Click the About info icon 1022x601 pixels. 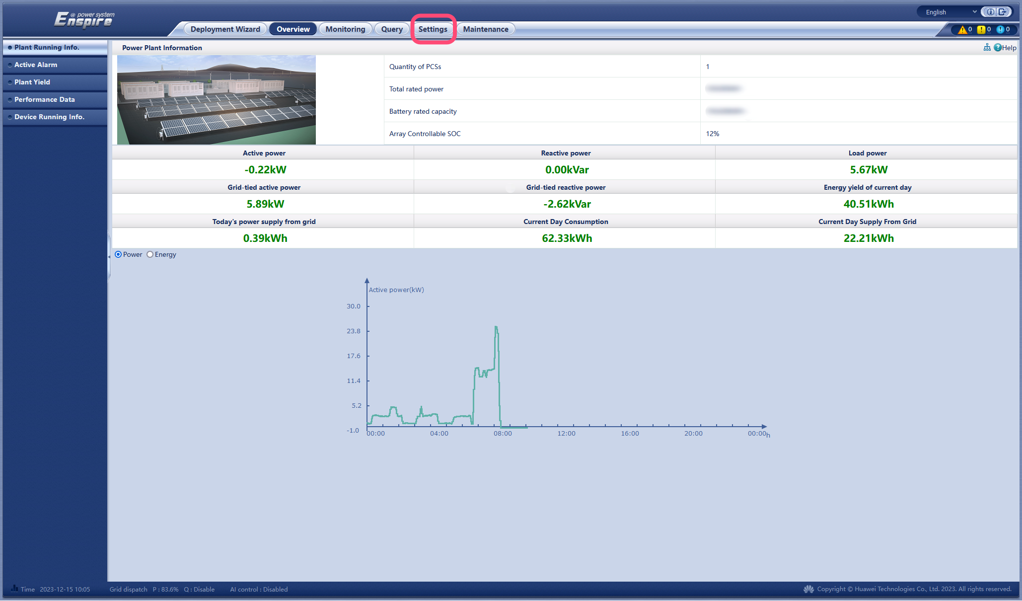coord(990,12)
